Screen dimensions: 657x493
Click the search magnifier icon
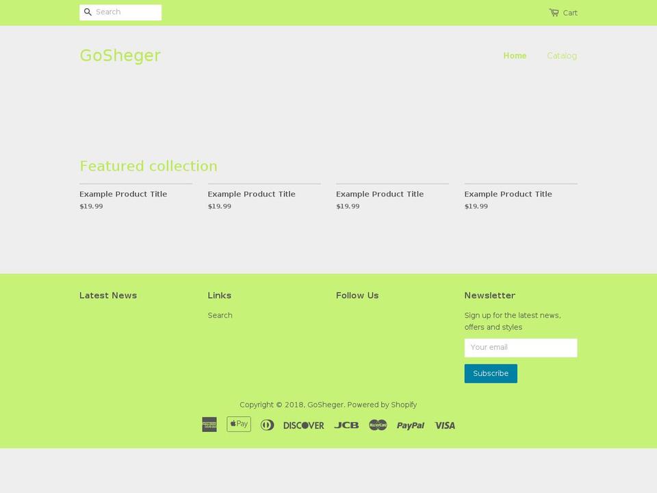pos(88,12)
